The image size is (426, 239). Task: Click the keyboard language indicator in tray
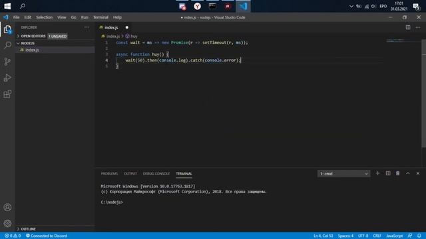point(383,6)
